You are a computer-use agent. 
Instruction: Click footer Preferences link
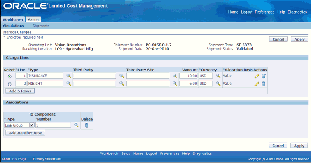(169, 154)
